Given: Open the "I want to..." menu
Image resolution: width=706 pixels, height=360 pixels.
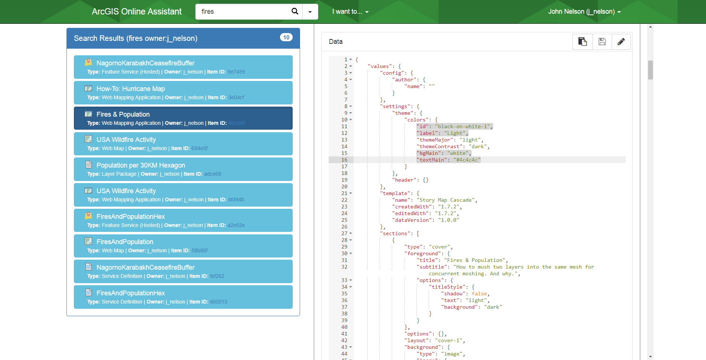Looking at the screenshot, I should click(x=350, y=12).
